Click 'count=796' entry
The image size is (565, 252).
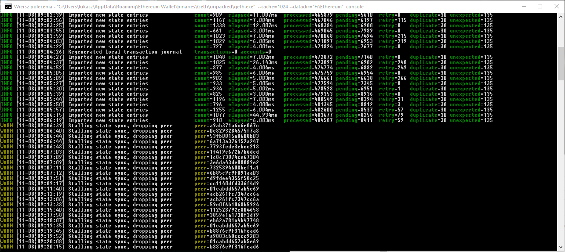[208, 104]
